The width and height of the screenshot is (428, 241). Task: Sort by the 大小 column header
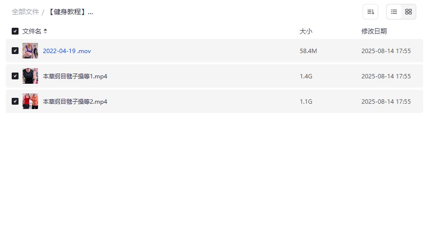(x=306, y=31)
